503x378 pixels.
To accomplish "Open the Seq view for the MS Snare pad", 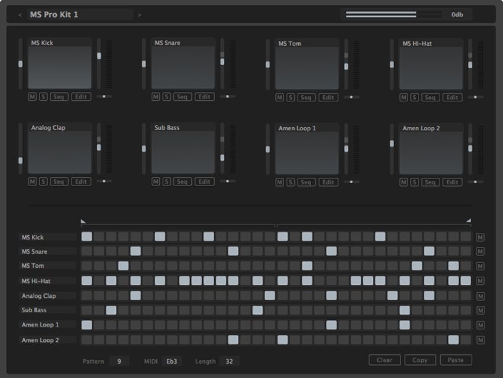I will click(182, 97).
